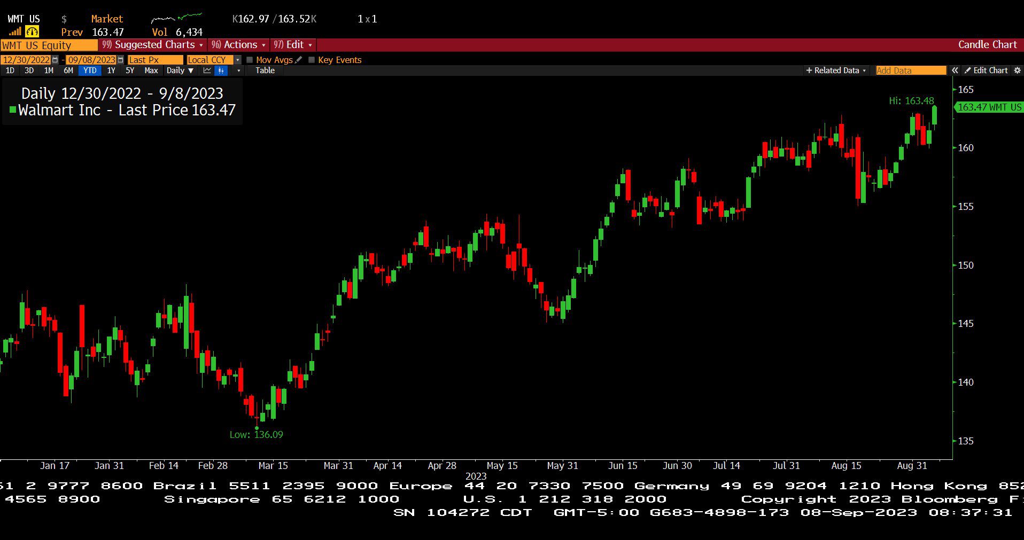The width and height of the screenshot is (1024, 540).
Task: Select the 6M range tab
Action: click(68, 71)
